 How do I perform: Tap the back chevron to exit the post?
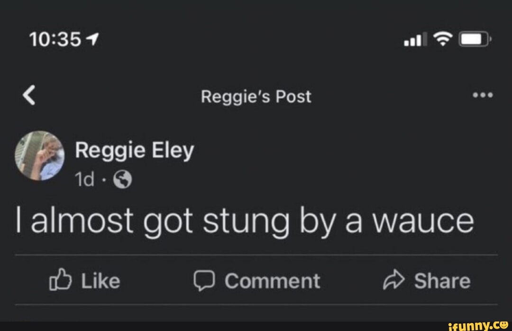pyautogui.click(x=29, y=96)
